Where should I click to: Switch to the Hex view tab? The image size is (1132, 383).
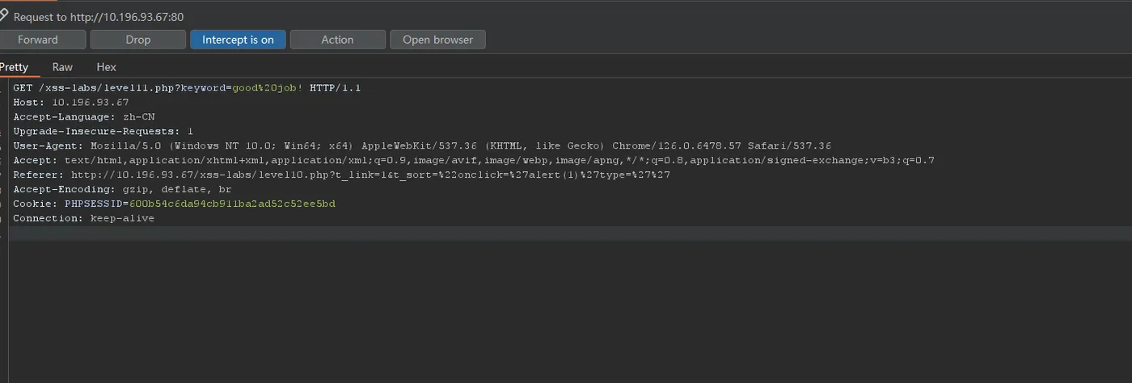click(106, 67)
